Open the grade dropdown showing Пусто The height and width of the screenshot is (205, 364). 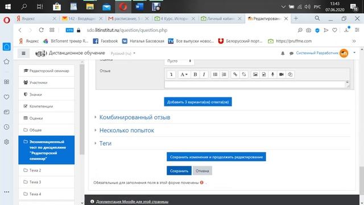pos(179,61)
